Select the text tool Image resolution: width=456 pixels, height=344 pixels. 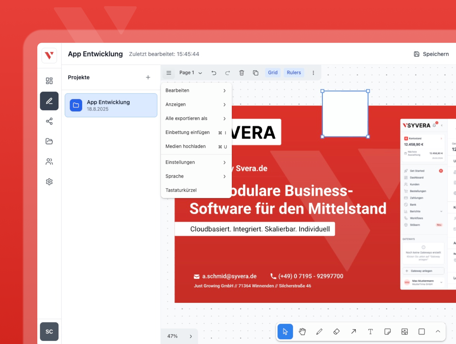tap(370, 332)
